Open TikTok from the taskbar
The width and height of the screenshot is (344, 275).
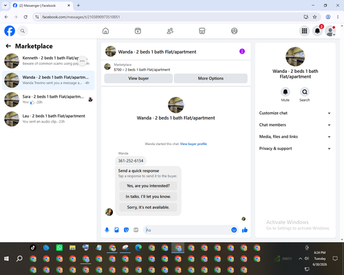33,247
